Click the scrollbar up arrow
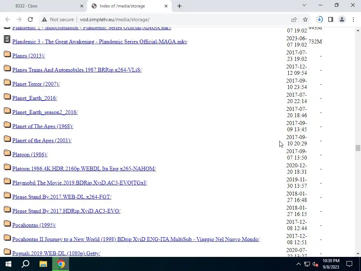 [x=357, y=30]
